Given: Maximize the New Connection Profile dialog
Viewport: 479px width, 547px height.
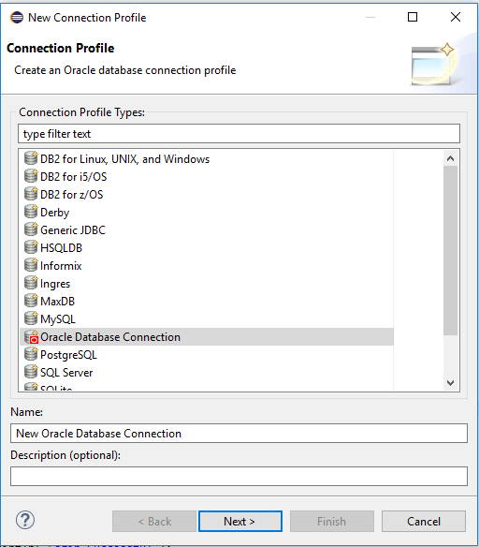Looking at the screenshot, I should [413, 17].
